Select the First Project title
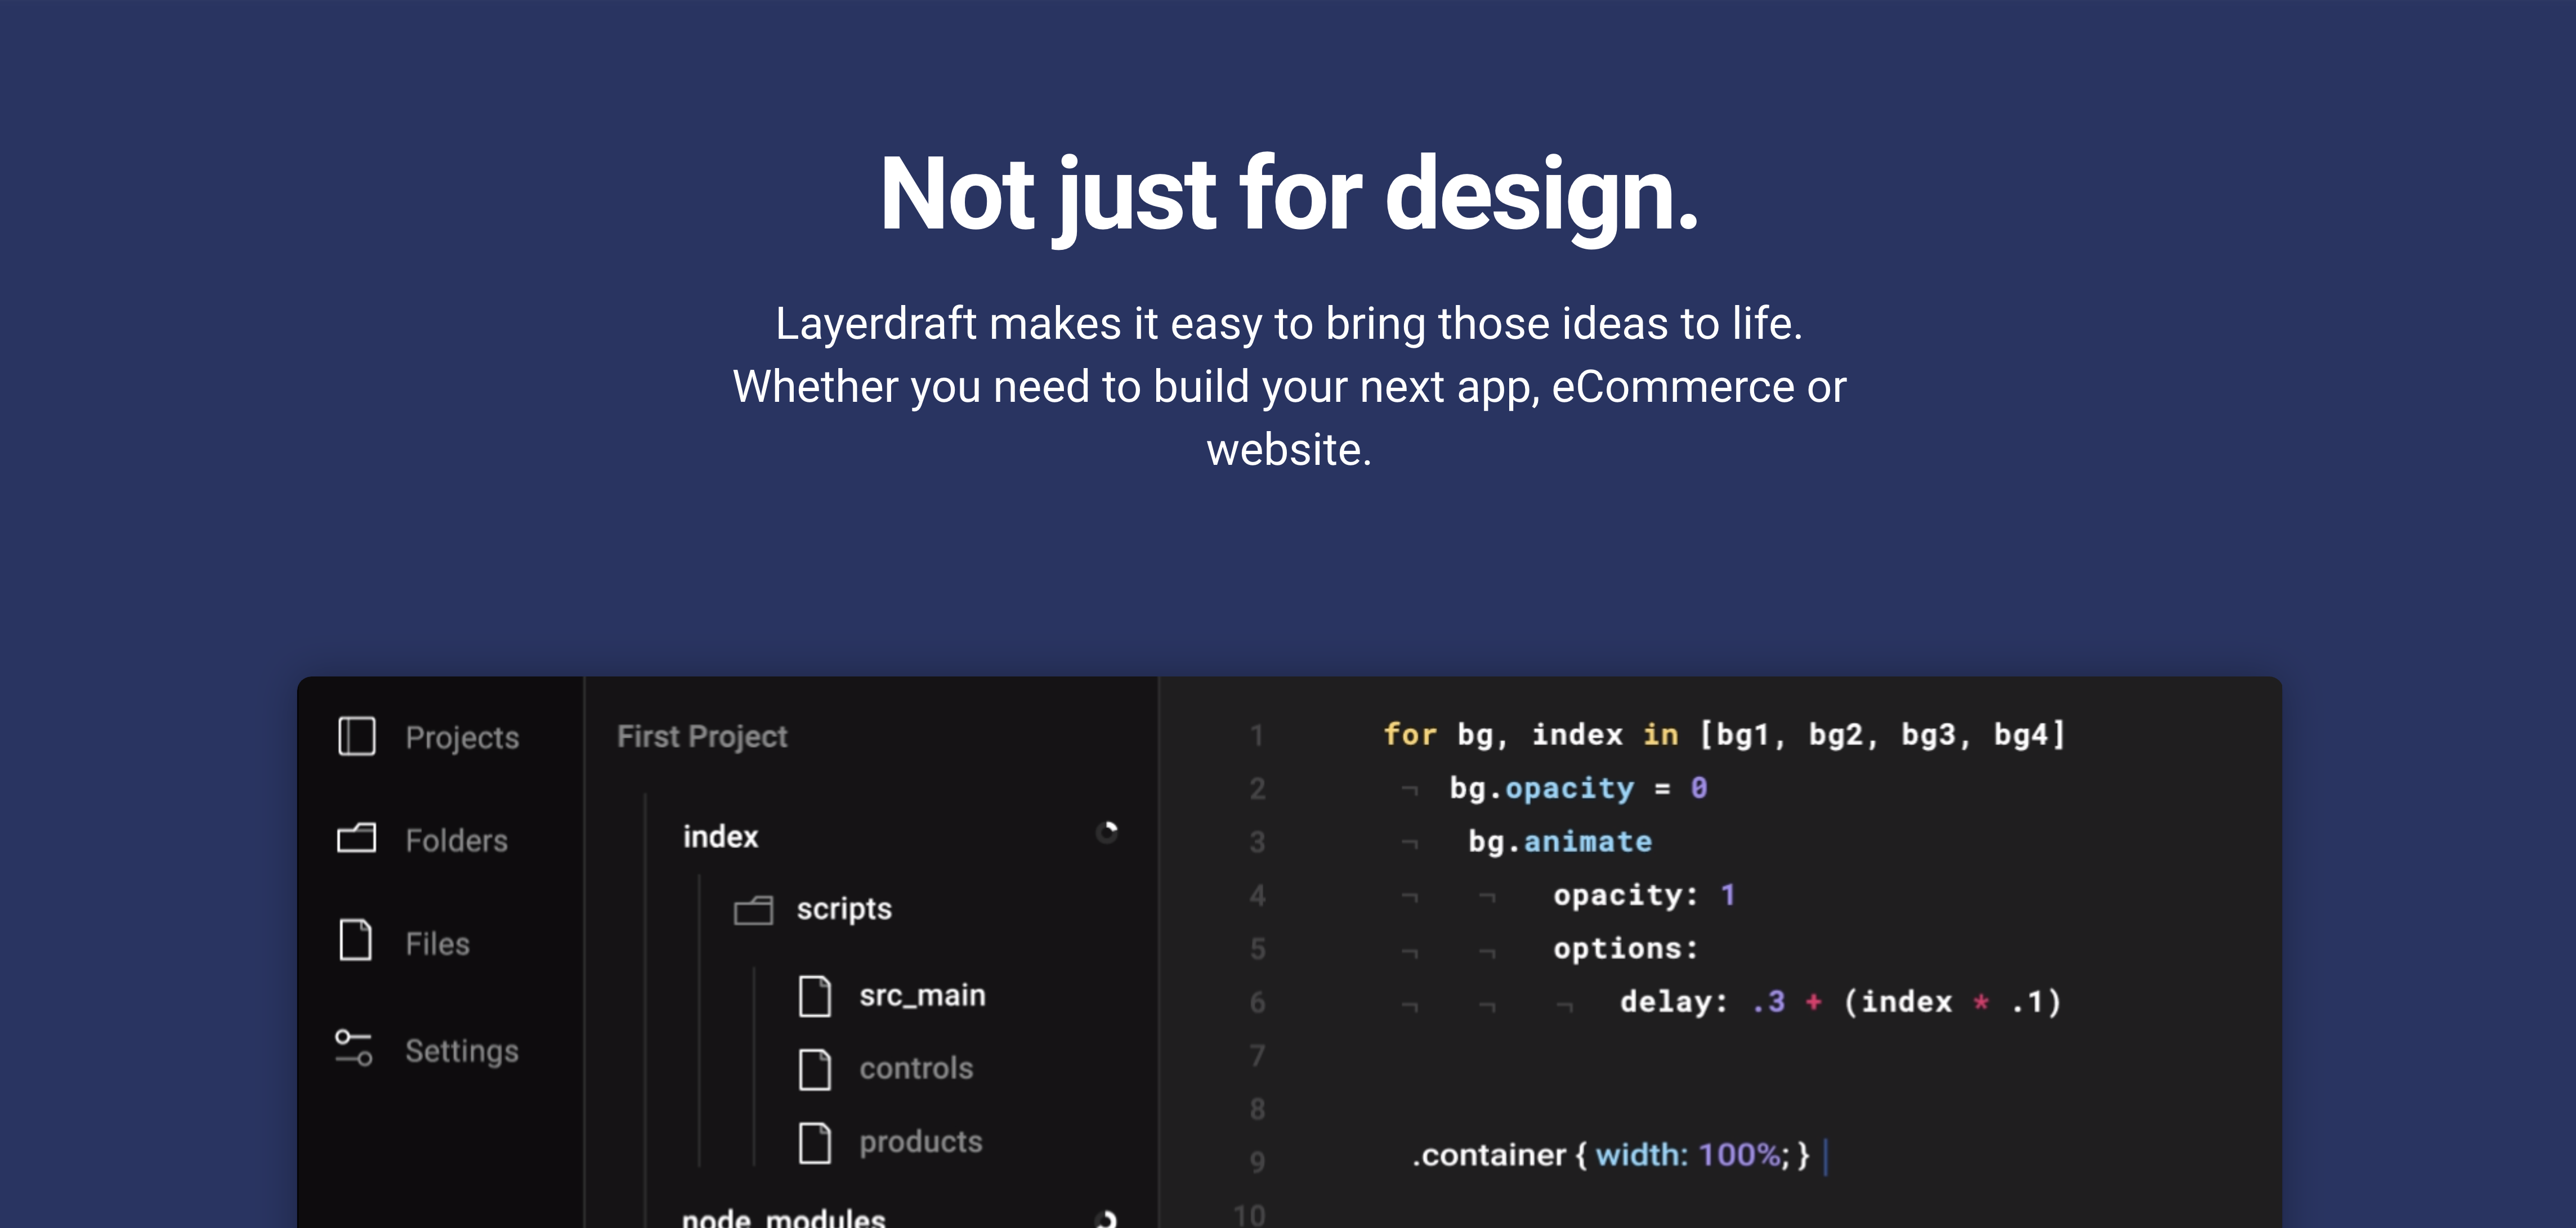This screenshot has width=2576, height=1228. (702, 737)
